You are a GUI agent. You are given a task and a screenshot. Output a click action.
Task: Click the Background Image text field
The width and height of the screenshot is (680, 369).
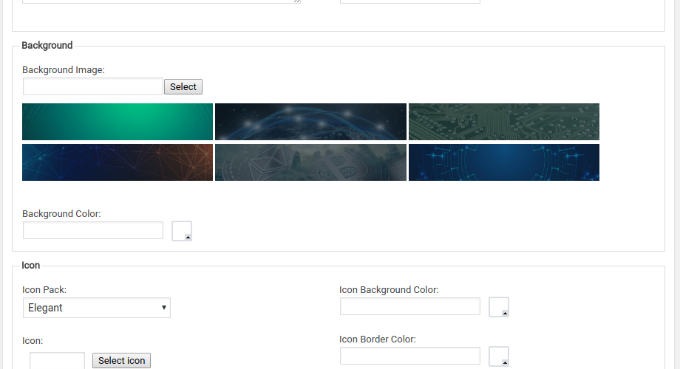coord(93,86)
